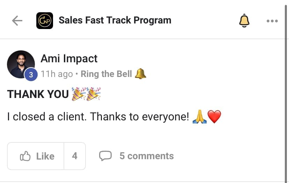Open the Ring the Bell category
The height and width of the screenshot is (183, 289).
pos(106,74)
